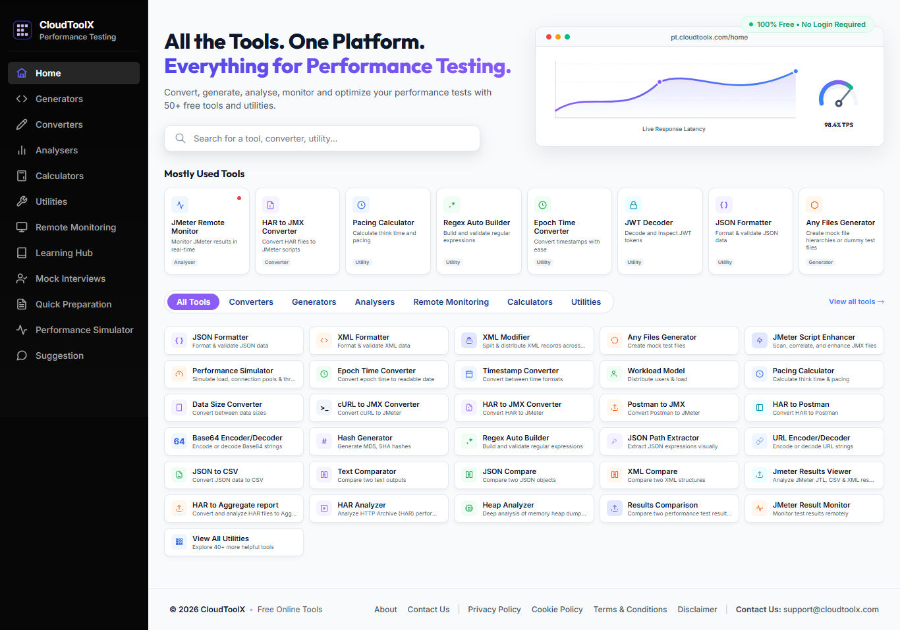The image size is (900, 630).
Task: Switch to the Calculators filter tab
Action: pyautogui.click(x=530, y=302)
